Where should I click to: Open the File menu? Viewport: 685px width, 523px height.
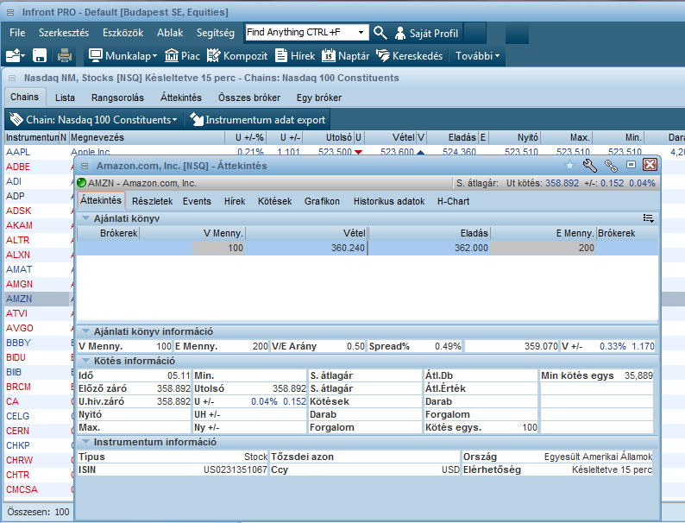point(17,33)
